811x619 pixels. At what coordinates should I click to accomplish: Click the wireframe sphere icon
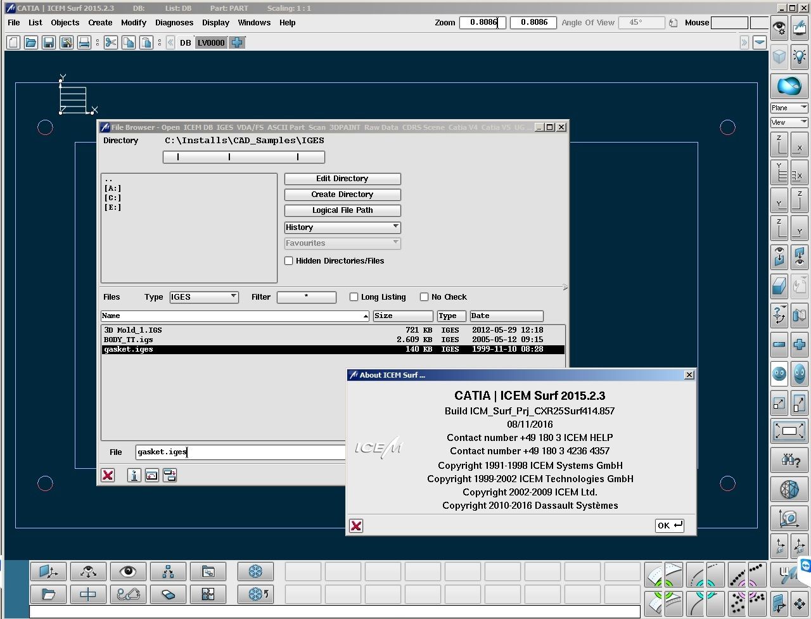tap(789, 488)
